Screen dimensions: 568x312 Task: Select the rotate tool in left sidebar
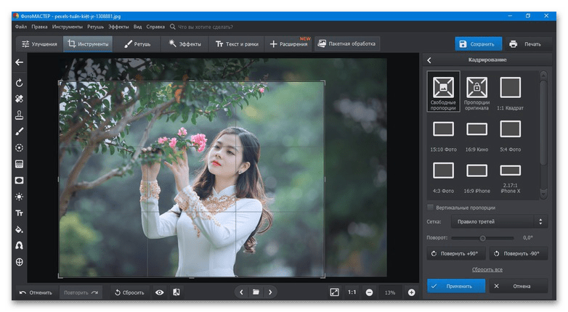(19, 83)
